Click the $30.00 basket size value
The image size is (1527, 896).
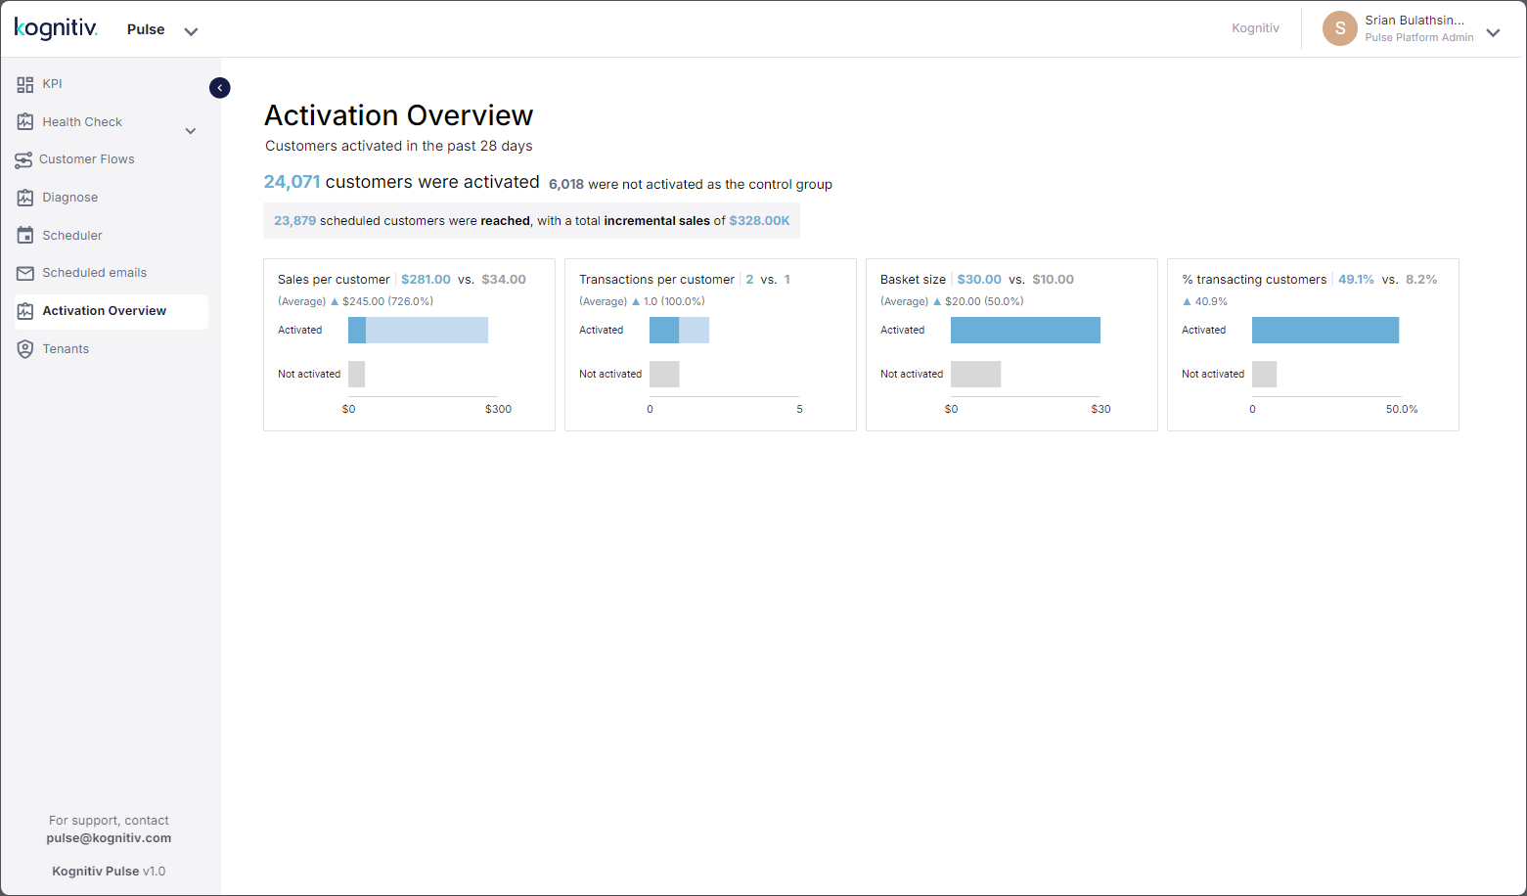(x=979, y=280)
